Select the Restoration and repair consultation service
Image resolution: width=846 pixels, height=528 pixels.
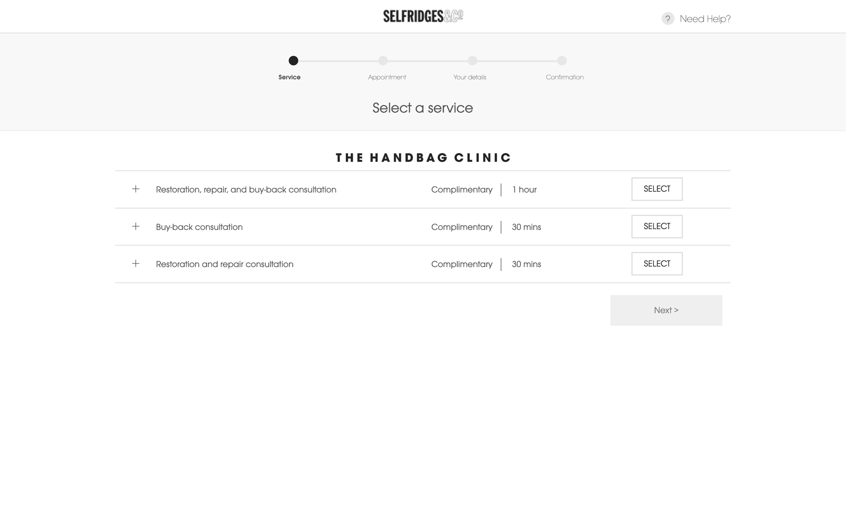pos(657,264)
